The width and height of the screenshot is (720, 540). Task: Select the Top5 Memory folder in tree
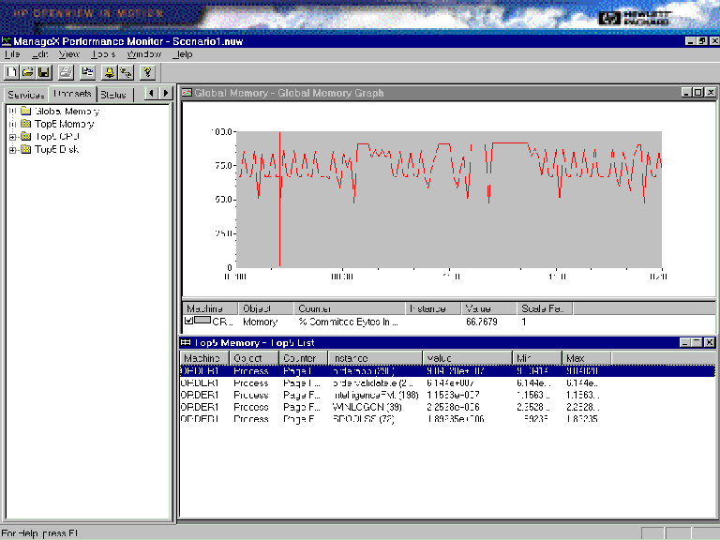click(64, 124)
